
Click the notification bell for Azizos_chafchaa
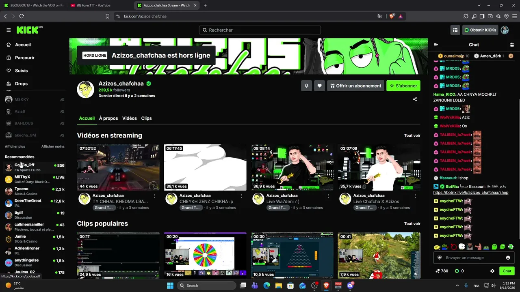306,86
